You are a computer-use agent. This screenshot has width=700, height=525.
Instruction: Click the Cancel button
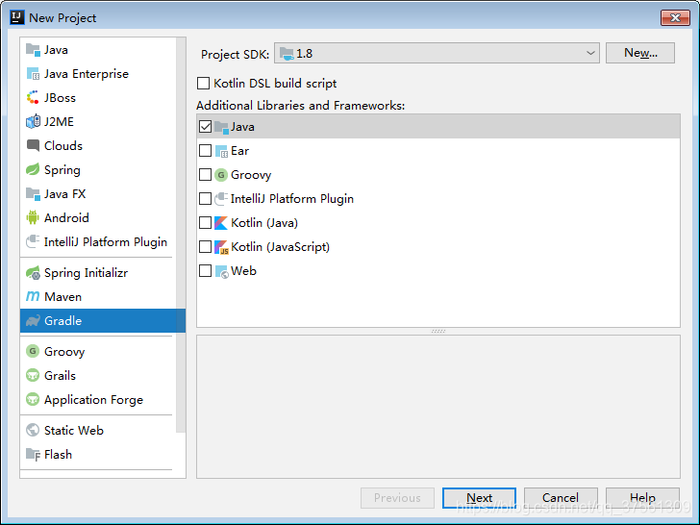coord(561,498)
